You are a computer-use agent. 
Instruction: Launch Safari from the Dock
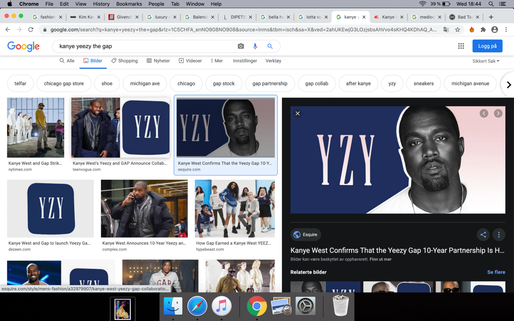tap(197, 306)
